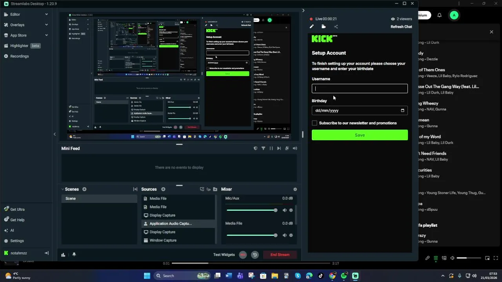The image size is (502, 282).
Task: Add a source folder
Action: [215, 189]
